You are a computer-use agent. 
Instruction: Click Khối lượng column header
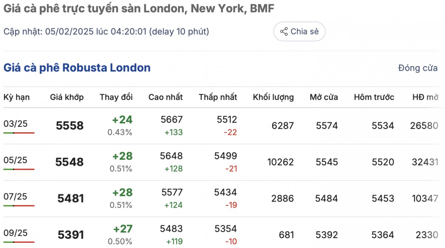(273, 97)
